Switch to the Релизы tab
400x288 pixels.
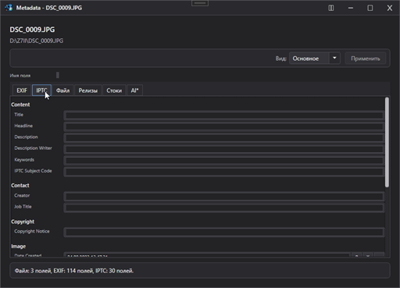click(88, 91)
